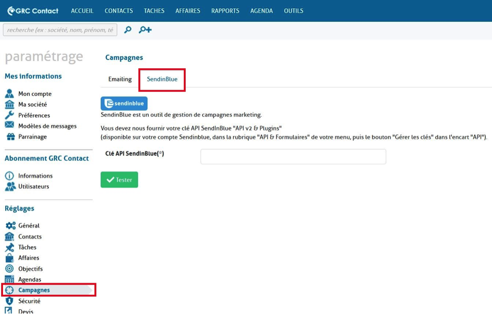Switch to the Emailing tab
492x314 pixels.
(x=120, y=79)
